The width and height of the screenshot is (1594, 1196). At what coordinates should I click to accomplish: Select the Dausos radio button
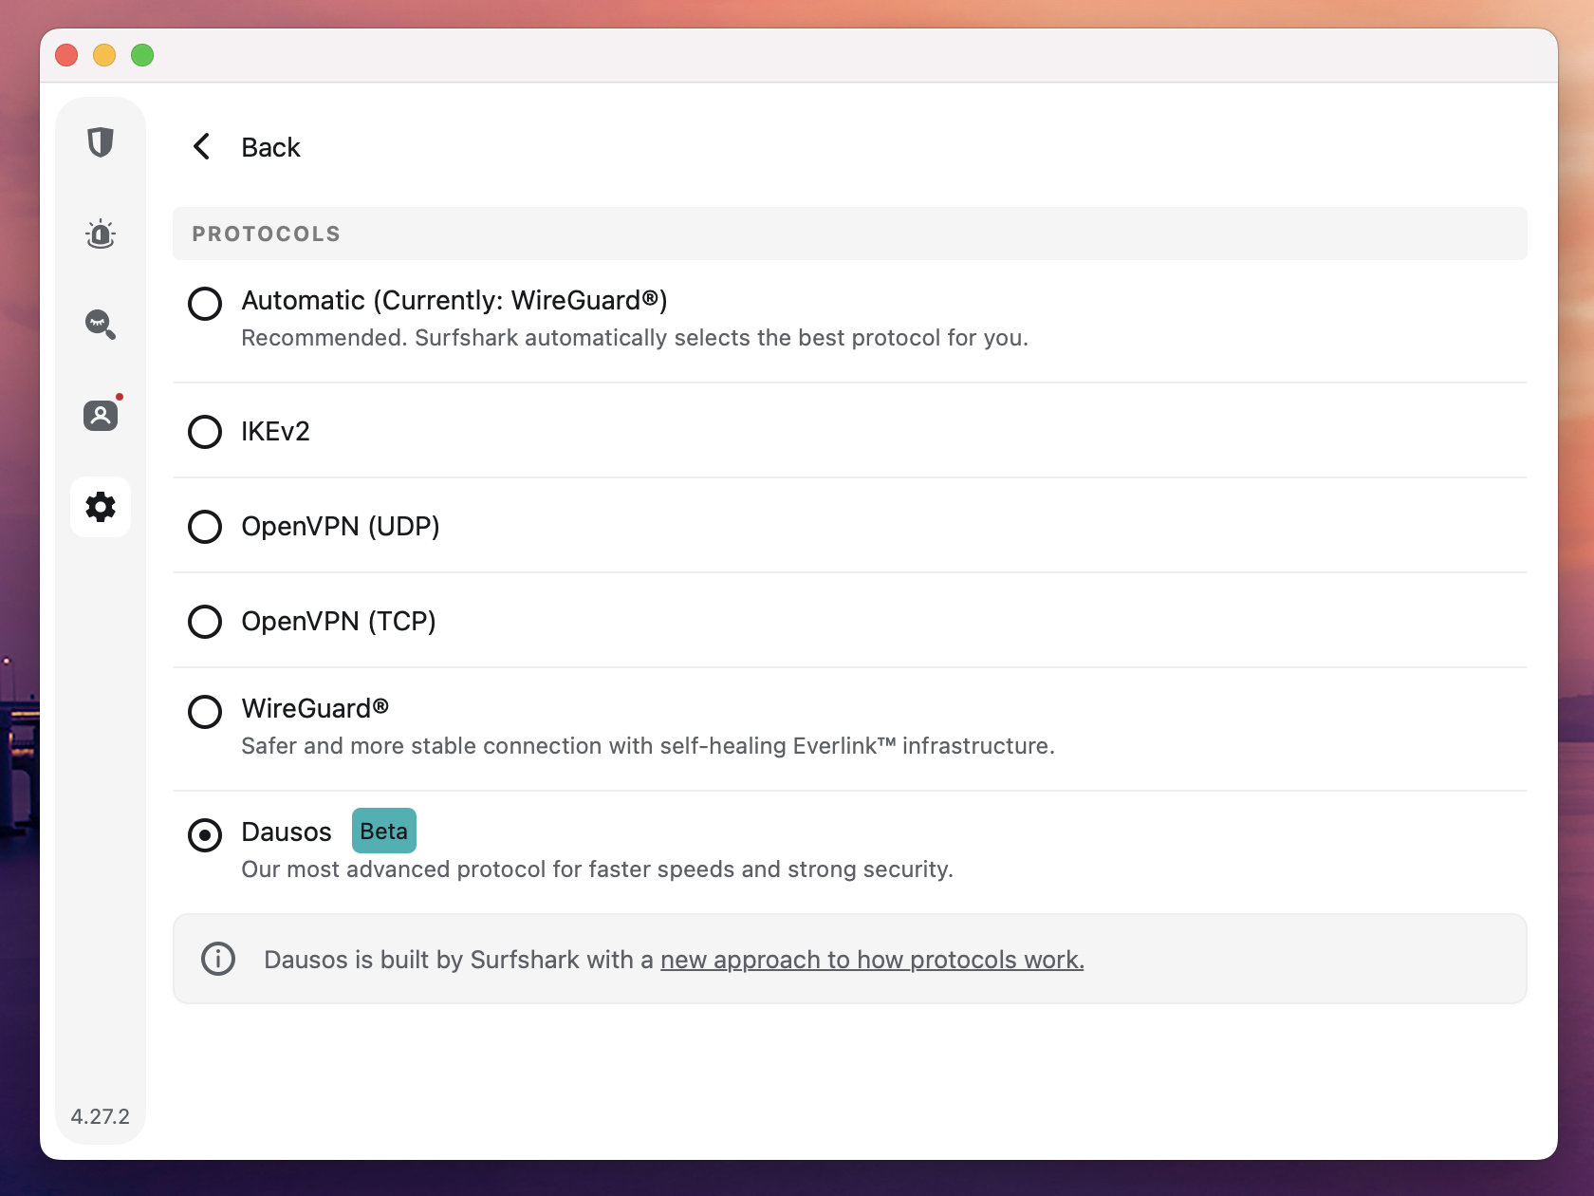[x=205, y=835]
